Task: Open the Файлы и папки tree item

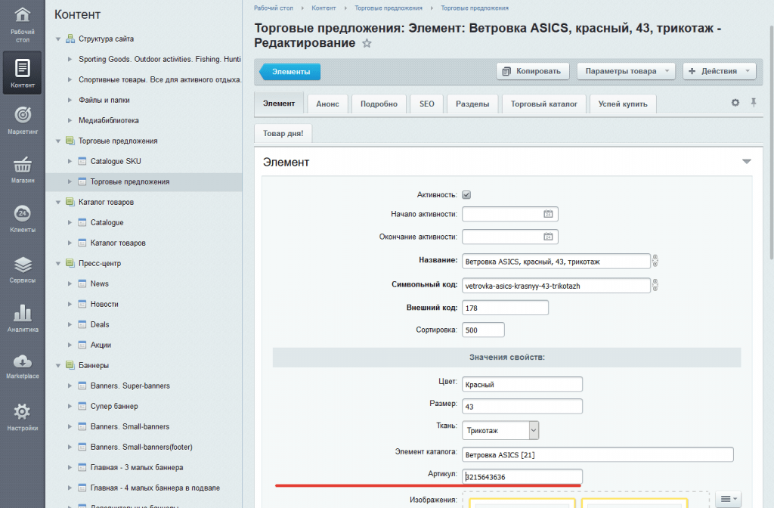Action: click(104, 100)
